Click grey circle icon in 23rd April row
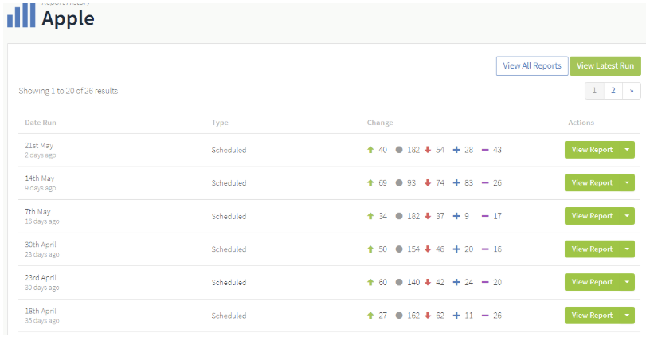The image size is (646, 341). pos(399,283)
